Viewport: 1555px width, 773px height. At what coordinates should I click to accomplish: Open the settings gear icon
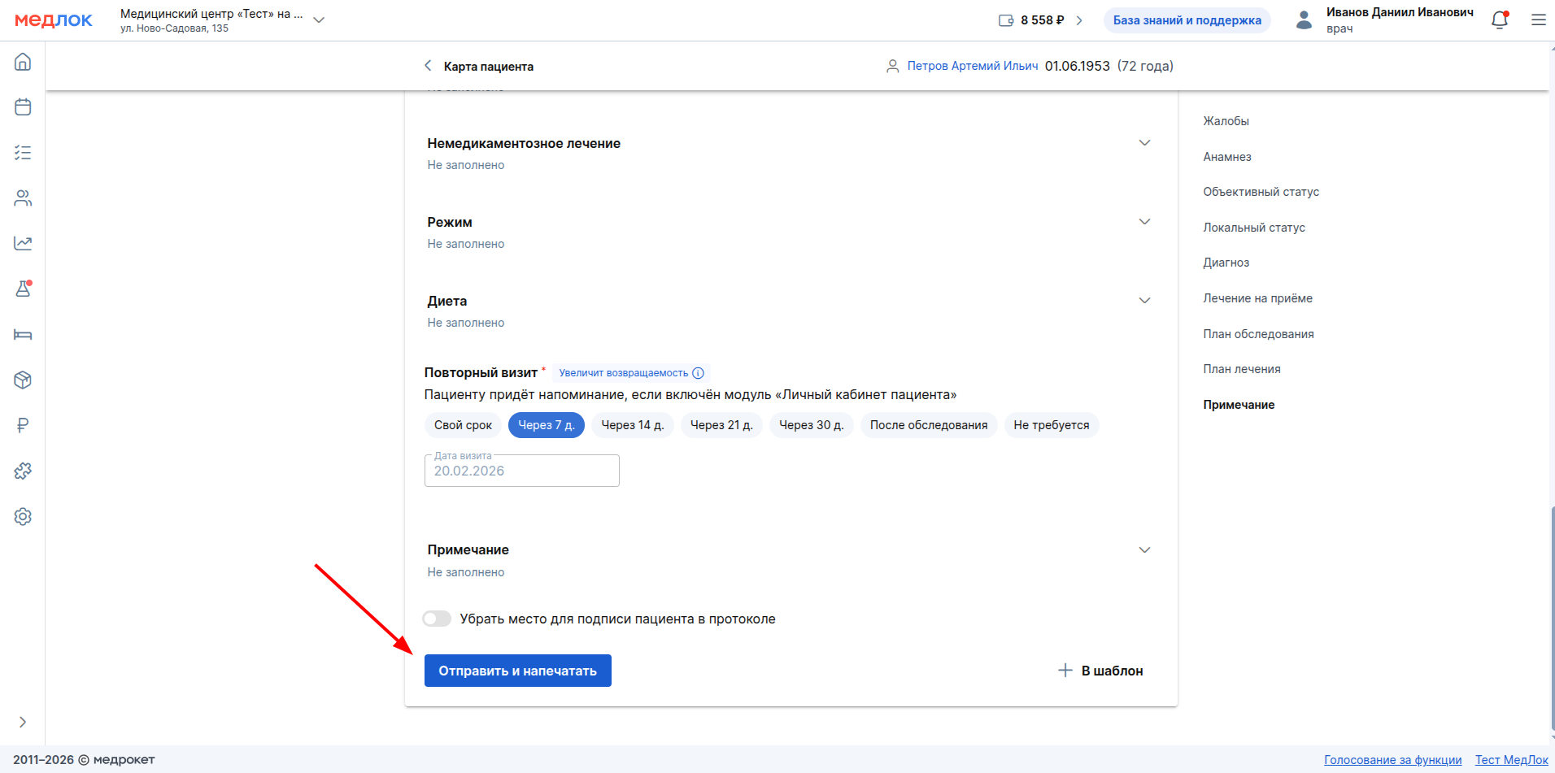click(x=23, y=516)
